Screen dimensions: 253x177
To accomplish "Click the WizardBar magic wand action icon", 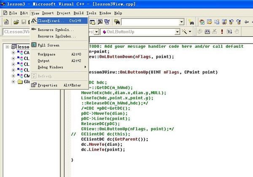I will click(184, 32).
